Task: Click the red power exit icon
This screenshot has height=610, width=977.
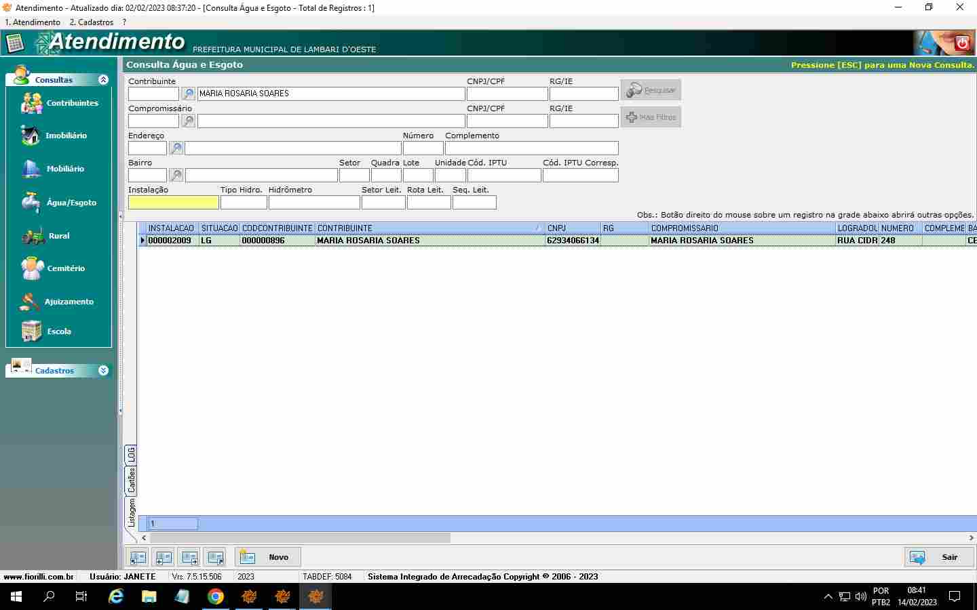Action: [962, 43]
